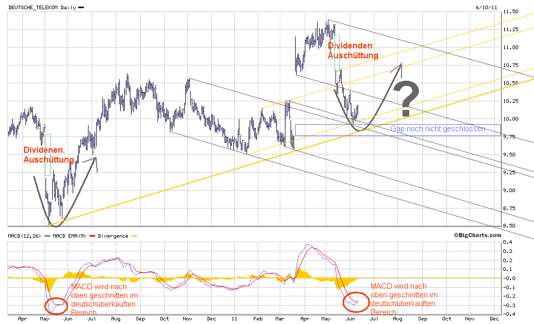The image size is (534, 324).
Task: Click the positive 0.2 MACD axis label
Action: tap(507, 260)
